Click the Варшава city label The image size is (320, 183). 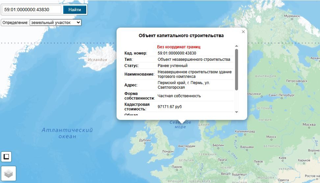click(x=247, y=147)
